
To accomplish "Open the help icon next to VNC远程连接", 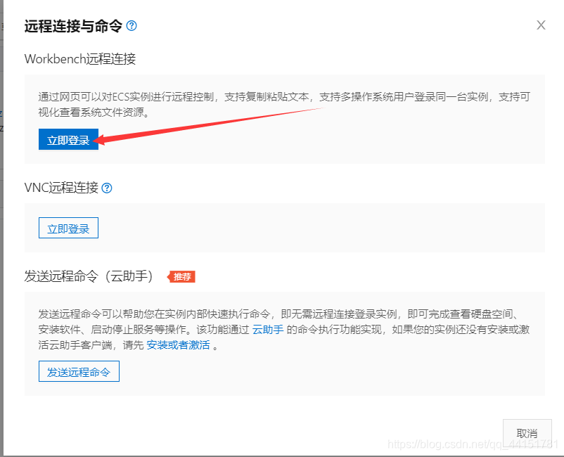I will point(107,188).
